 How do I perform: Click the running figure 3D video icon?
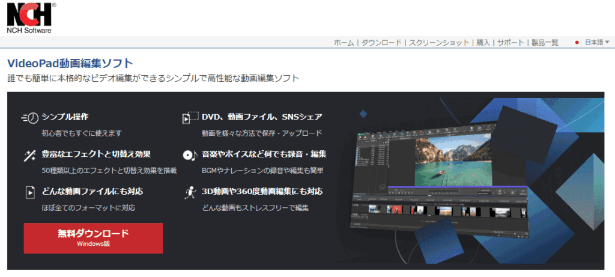pos(190,192)
